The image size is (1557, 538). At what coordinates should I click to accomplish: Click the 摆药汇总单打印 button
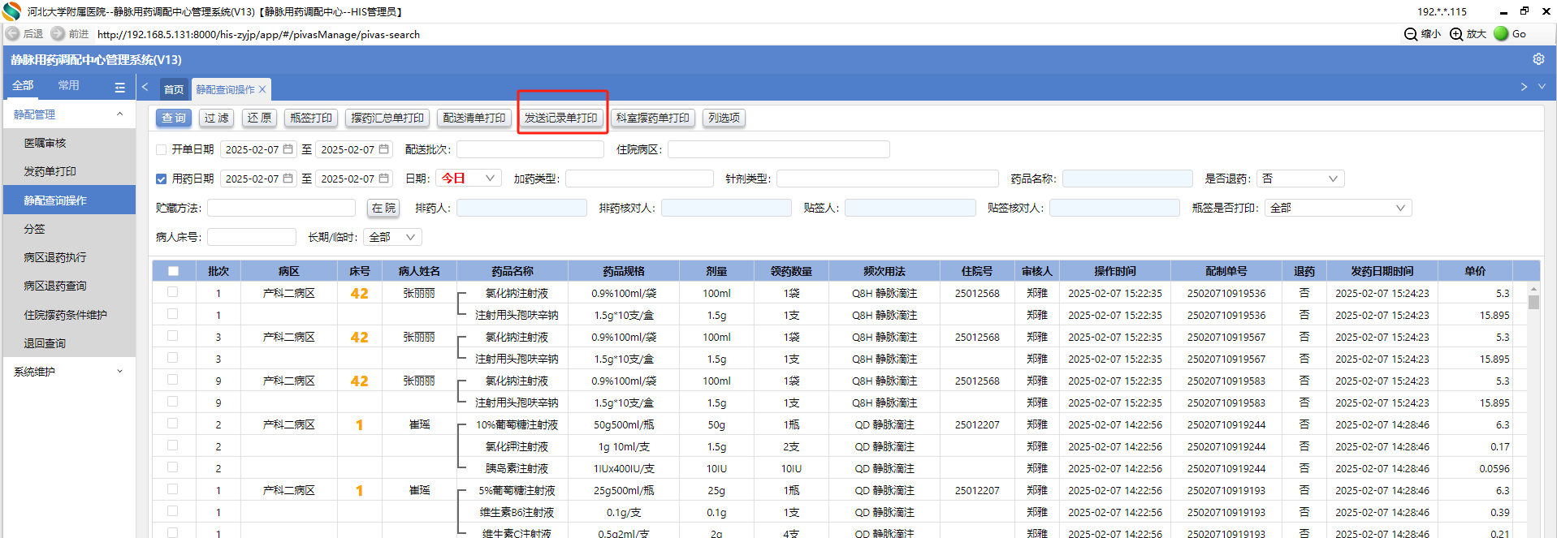(x=387, y=118)
